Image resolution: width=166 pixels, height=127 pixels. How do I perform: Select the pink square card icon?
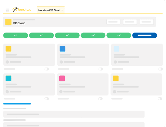[x=62, y=79]
